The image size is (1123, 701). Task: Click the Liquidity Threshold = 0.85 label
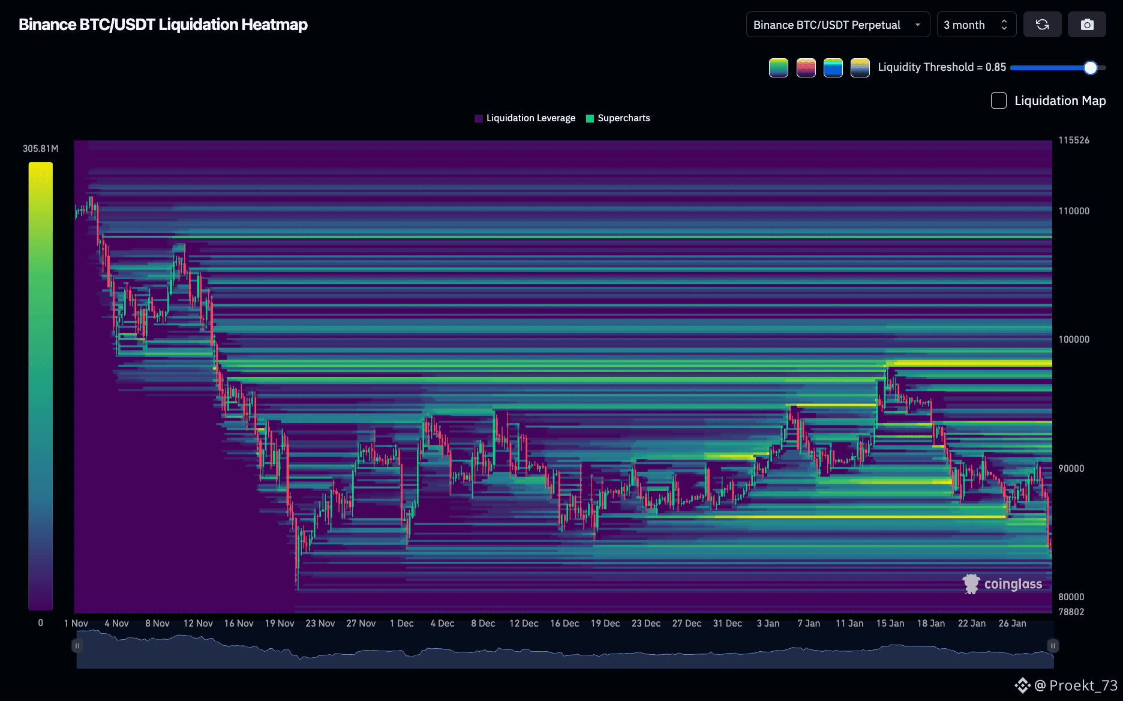point(942,67)
